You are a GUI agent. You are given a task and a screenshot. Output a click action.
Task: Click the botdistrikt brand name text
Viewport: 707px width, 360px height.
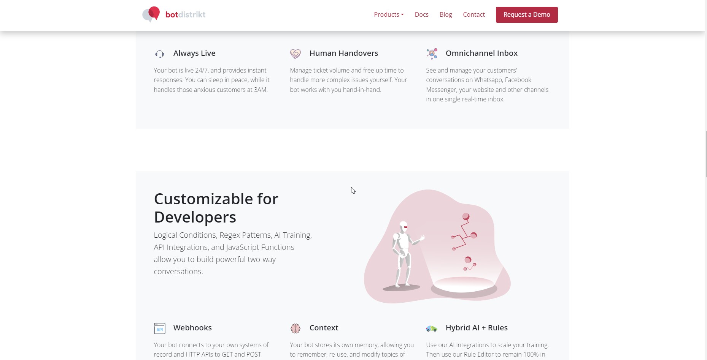pyautogui.click(x=185, y=14)
